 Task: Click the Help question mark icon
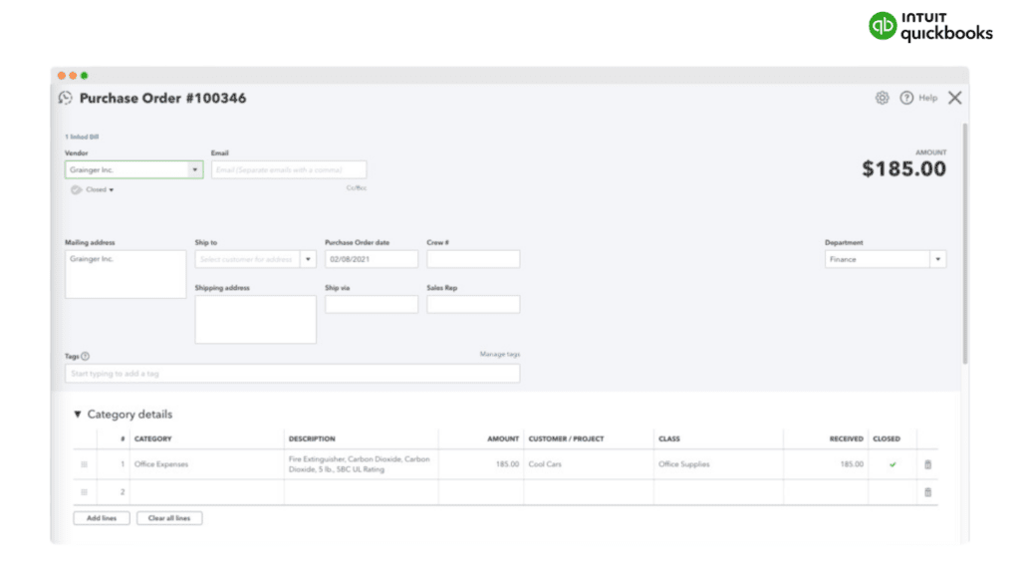pos(906,98)
